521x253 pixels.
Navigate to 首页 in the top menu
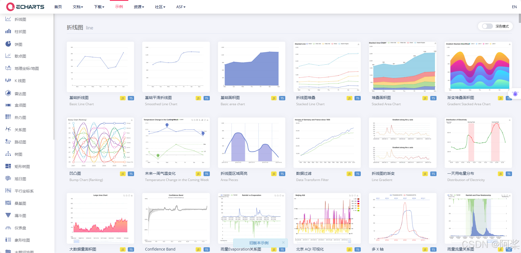click(x=58, y=7)
